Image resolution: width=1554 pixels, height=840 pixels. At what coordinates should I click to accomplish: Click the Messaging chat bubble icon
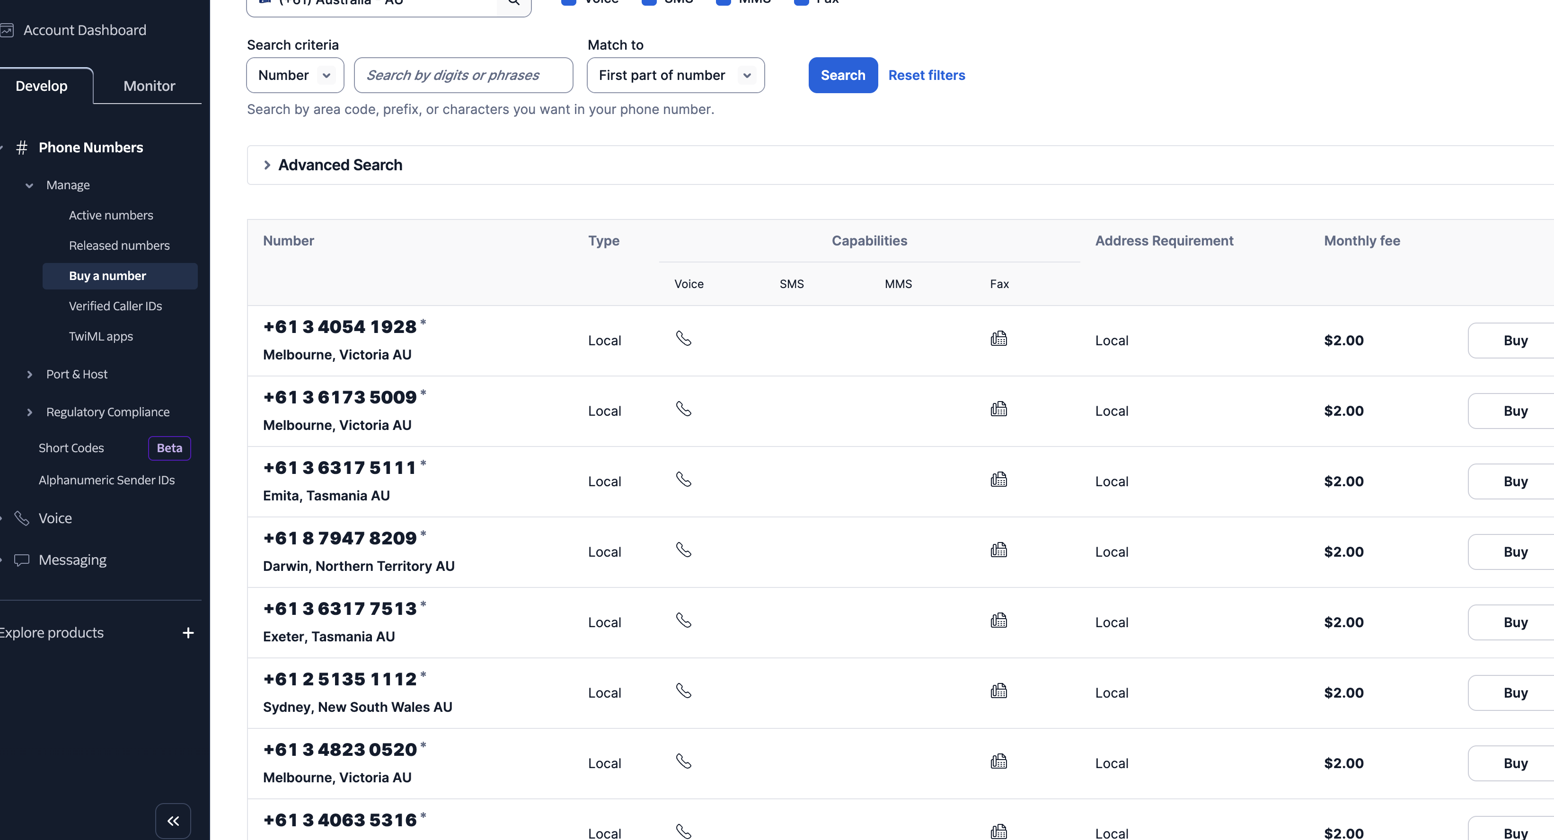click(22, 560)
